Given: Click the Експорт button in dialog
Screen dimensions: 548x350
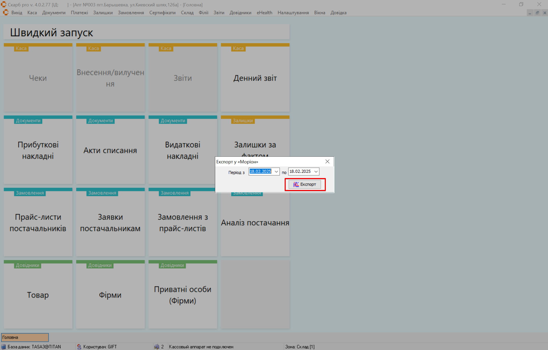Looking at the screenshot, I should point(305,184).
